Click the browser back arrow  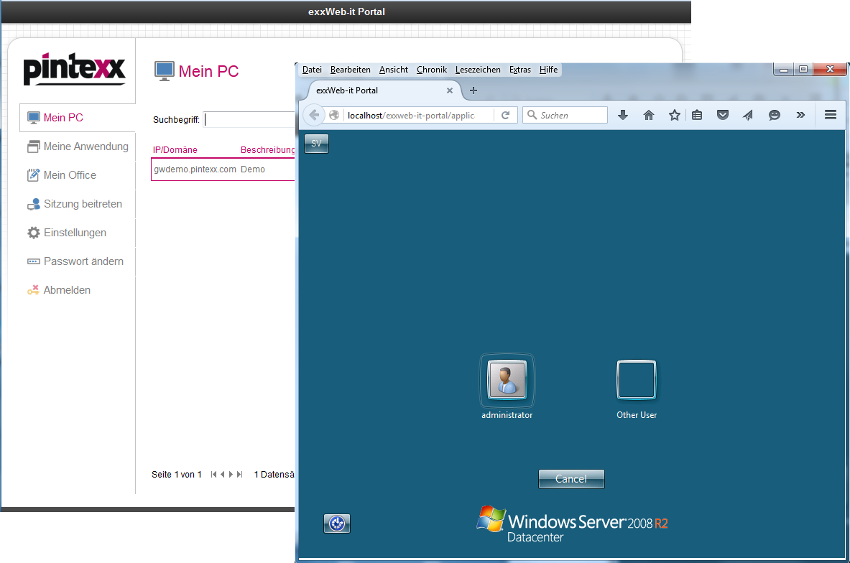coord(314,115)
